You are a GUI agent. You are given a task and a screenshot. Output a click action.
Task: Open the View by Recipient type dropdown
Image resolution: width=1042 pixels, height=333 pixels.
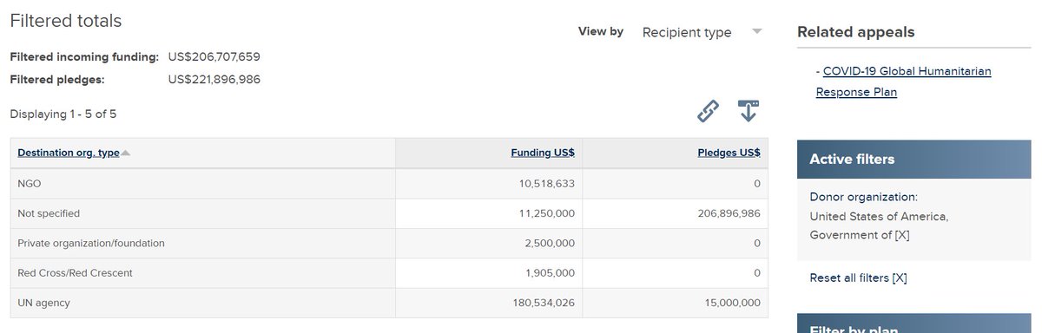click(702, 32)
